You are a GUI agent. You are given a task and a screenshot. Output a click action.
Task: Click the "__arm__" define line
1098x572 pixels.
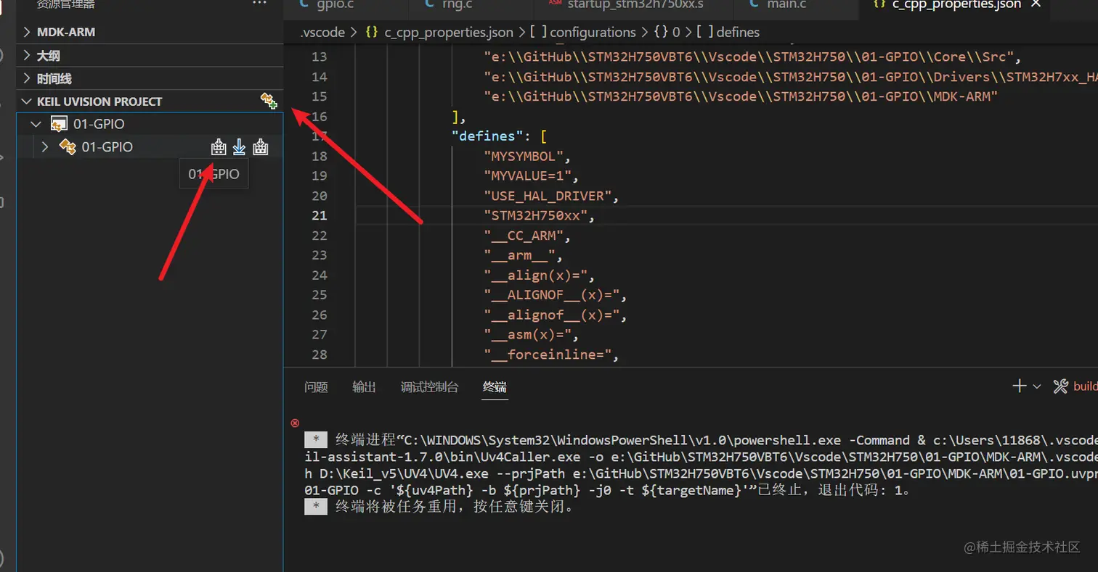(x=524, y=255)
